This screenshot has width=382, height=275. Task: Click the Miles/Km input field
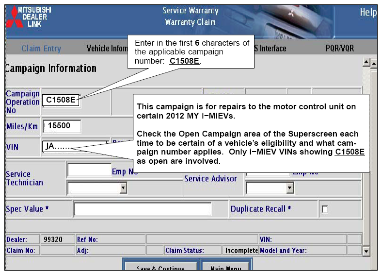[x=62, y=126]
